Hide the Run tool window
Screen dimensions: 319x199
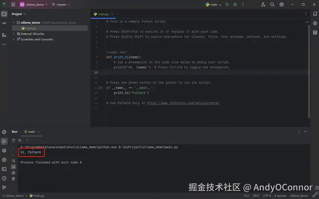(x=305, y=132)
